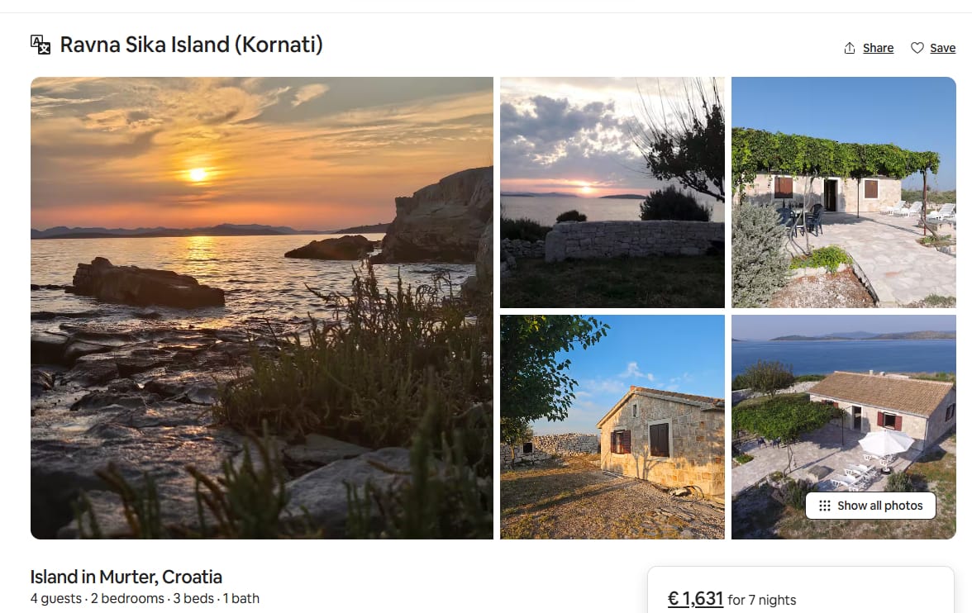Click the €1,631 price link
This screenshot has height=613, width=972.
[695, 599]
